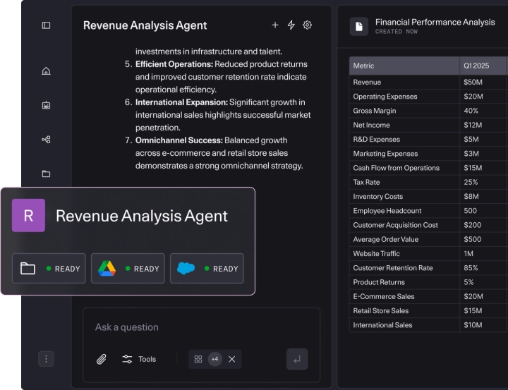Click the Omnichannel Success bold heading
Image resolution: width=508 pixels, height=390 pixels.
pyautogui.click(x=179, y=140)
